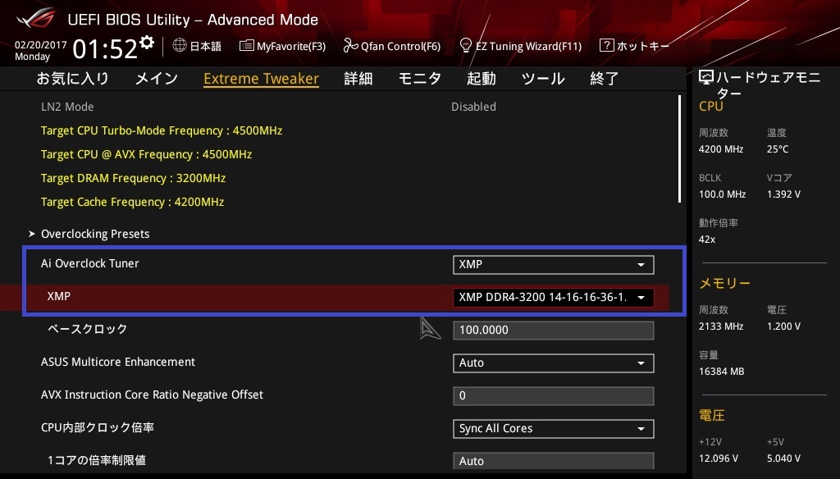Click the EZ Tuning Wizard bulb icon
840x479 pixels.
(x=466, y=45)
